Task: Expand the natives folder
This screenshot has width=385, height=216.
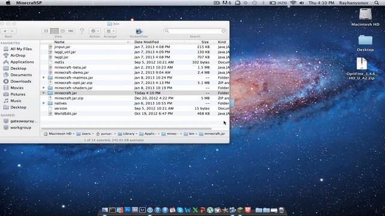Action: click(x=44, y=103)
